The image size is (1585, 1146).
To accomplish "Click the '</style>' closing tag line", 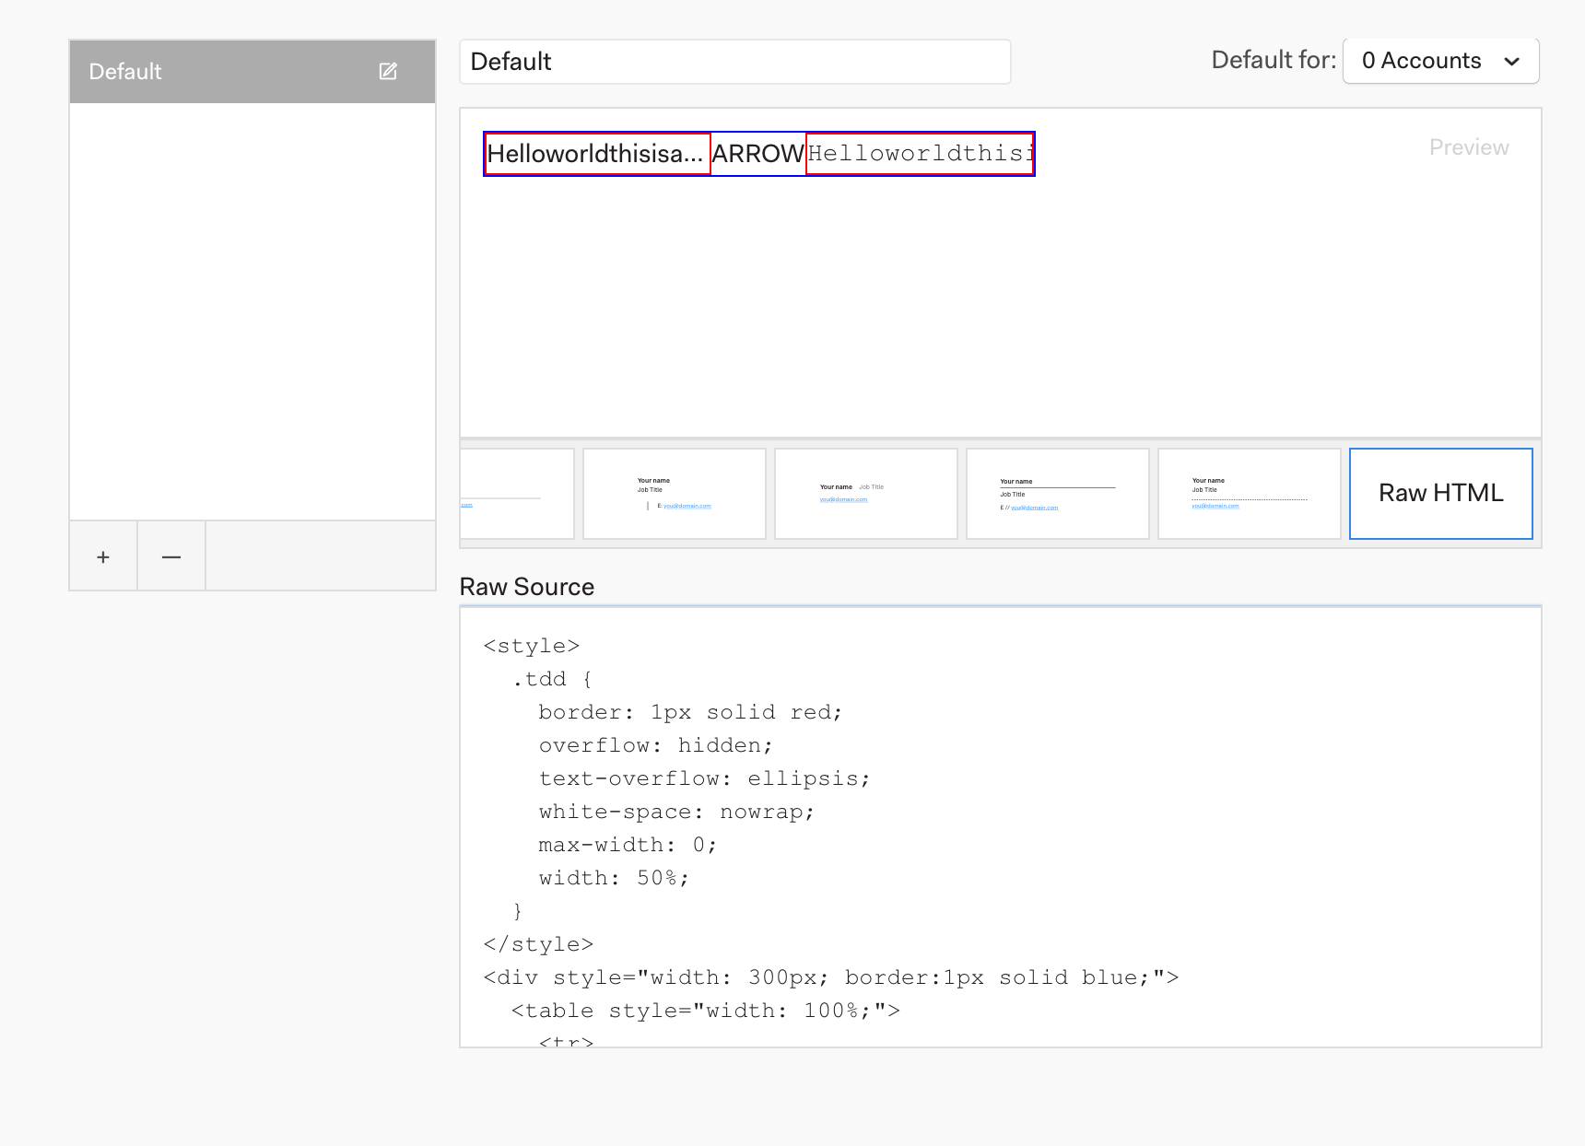I will tap(539, 944).
